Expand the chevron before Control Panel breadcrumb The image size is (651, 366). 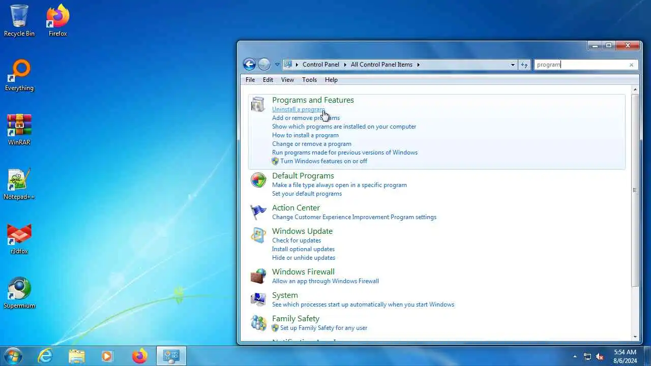click(x=297, y=65)
